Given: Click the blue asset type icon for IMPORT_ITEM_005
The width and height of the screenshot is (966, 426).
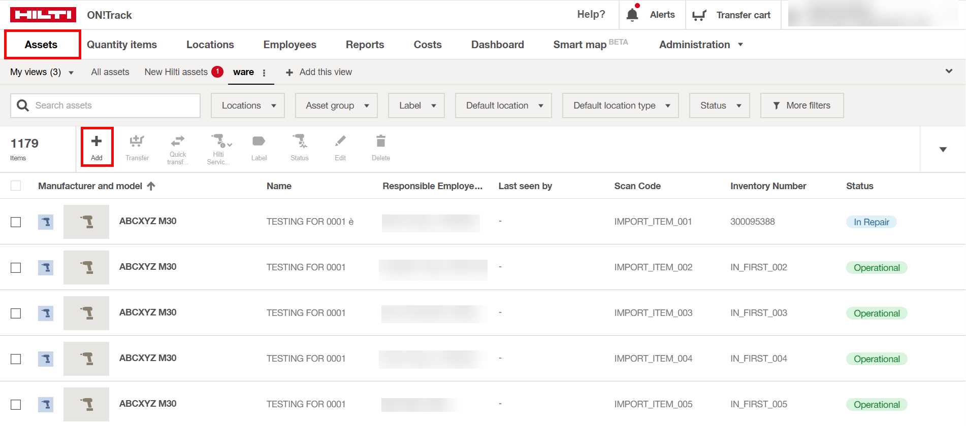Looking at the screenshot, I should pos(46,404).
